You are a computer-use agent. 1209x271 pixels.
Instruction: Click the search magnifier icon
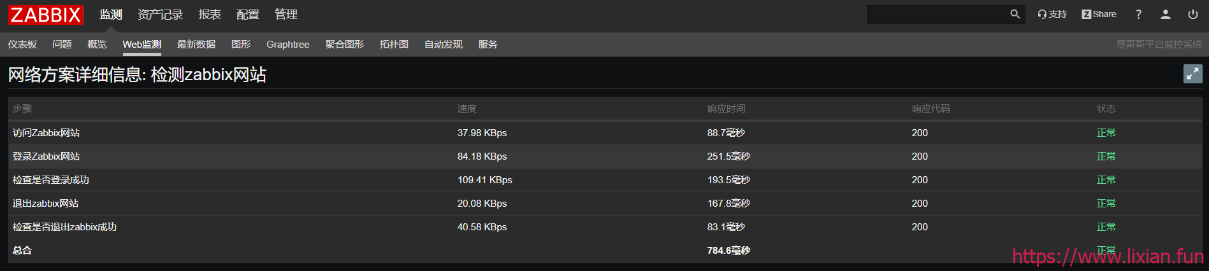(1015, 14)
